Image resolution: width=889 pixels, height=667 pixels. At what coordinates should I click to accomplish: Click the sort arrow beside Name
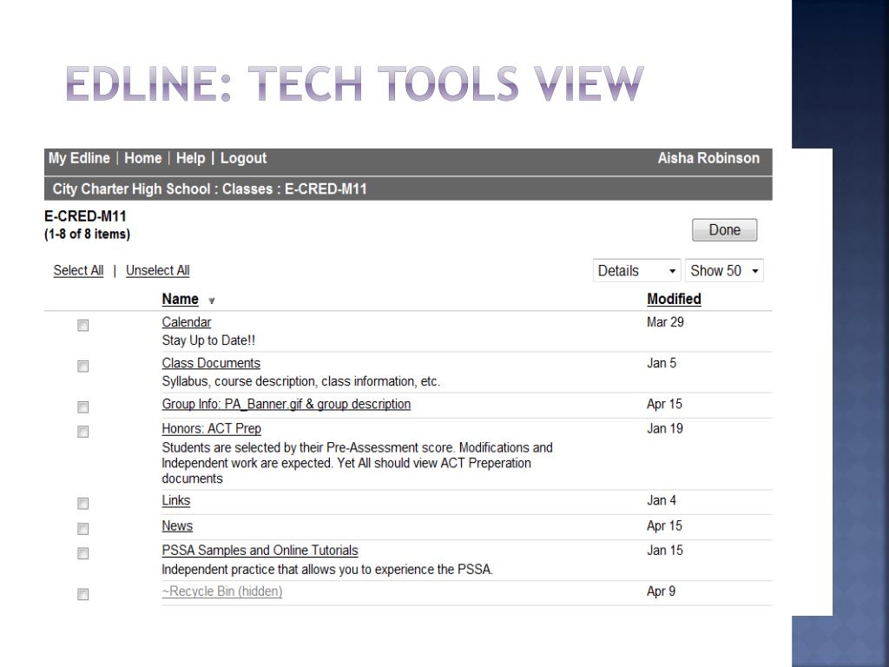[212, 300]
